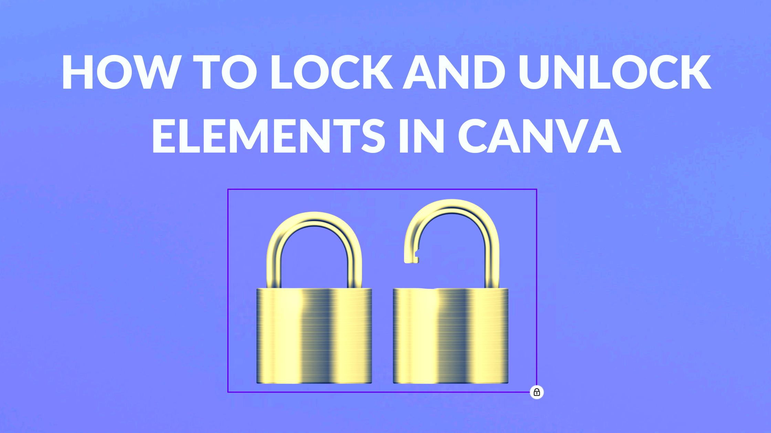Click the unlock icon bottom-right corner

(x=537, y=391)
